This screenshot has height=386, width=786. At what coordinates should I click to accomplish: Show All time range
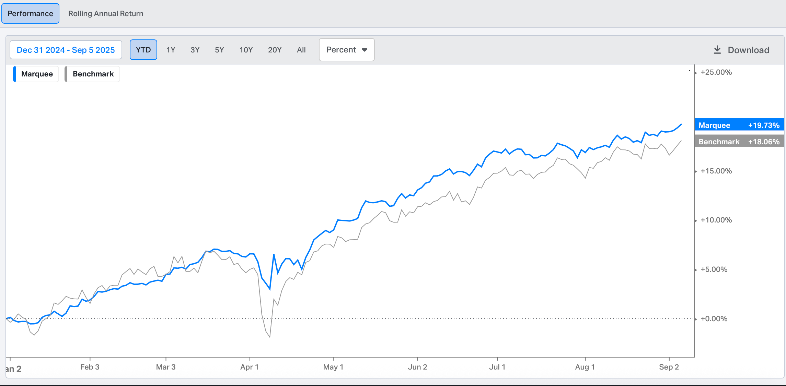pos(301,50)
